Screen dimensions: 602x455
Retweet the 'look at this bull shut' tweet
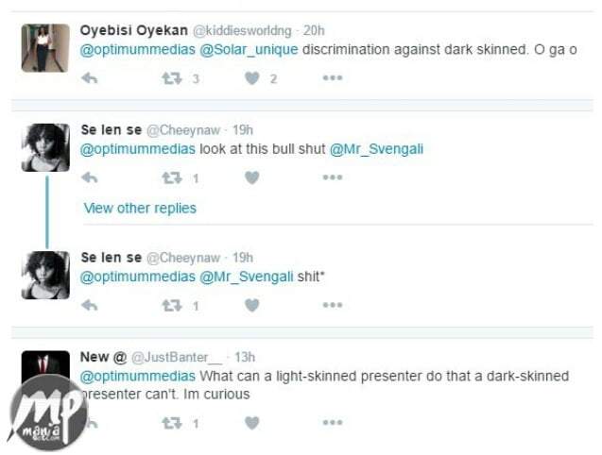tap(172, 177)
